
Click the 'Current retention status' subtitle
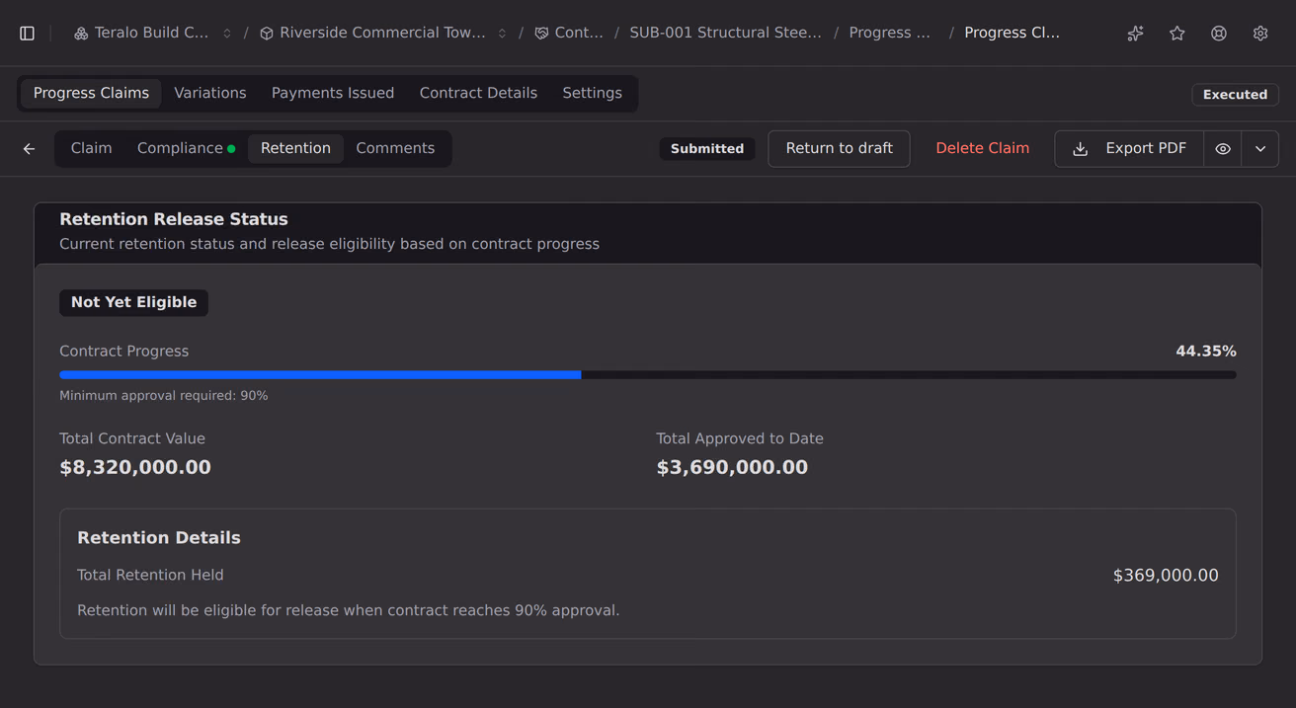[329, 245]
